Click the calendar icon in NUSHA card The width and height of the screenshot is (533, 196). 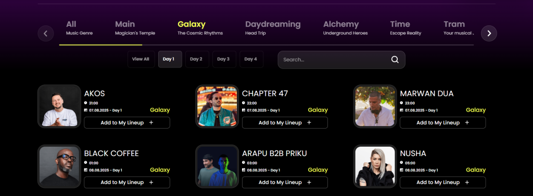[x=401, y=170]
